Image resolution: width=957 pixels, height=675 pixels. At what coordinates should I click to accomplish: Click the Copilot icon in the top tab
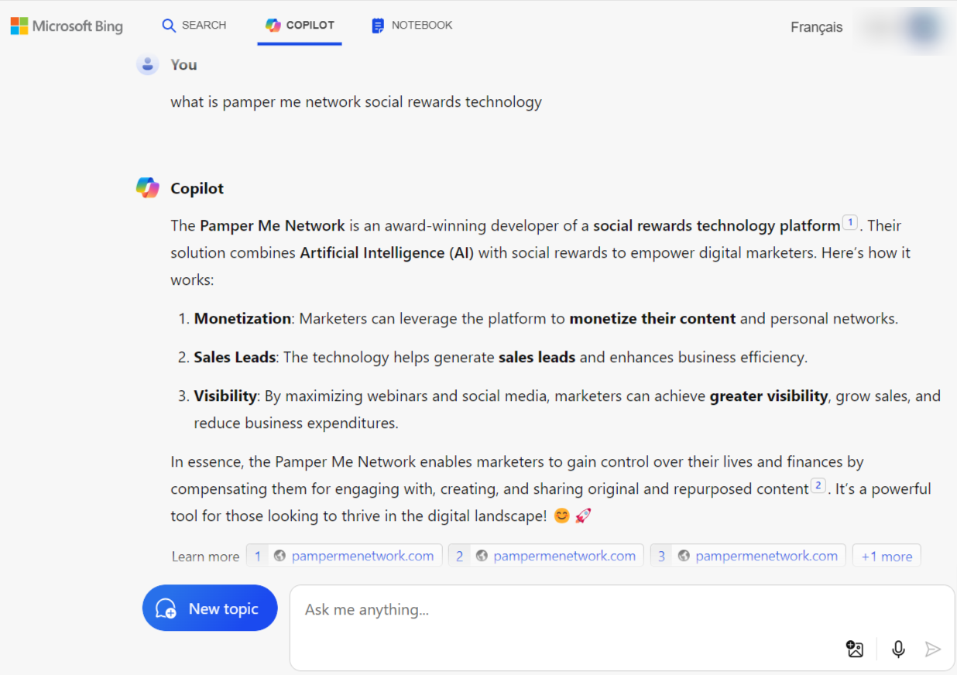(273, 26)
